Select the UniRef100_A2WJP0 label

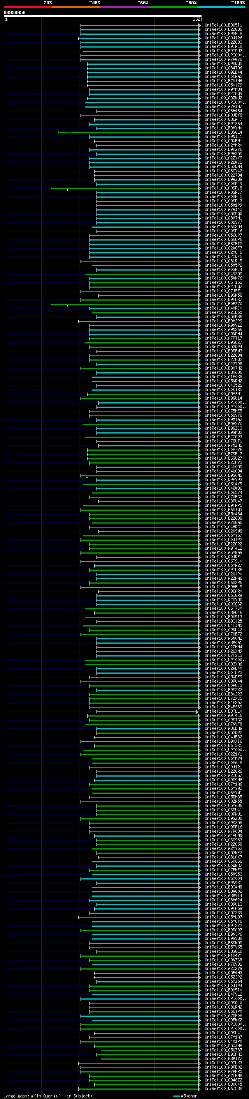pyautogui.click(x=223, y=574)
